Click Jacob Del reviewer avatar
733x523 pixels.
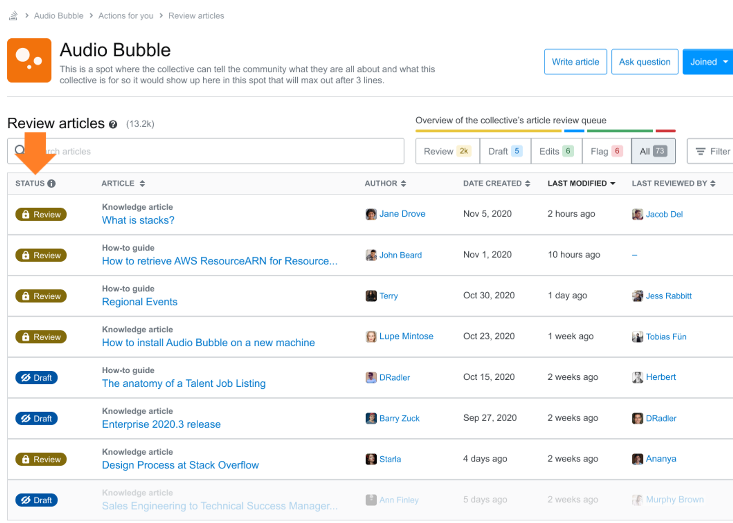(637, 214)
